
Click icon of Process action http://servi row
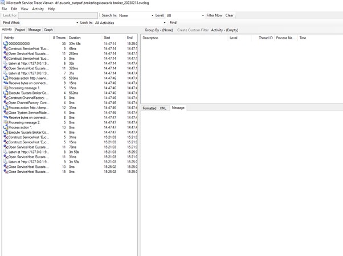coord(6,78)
